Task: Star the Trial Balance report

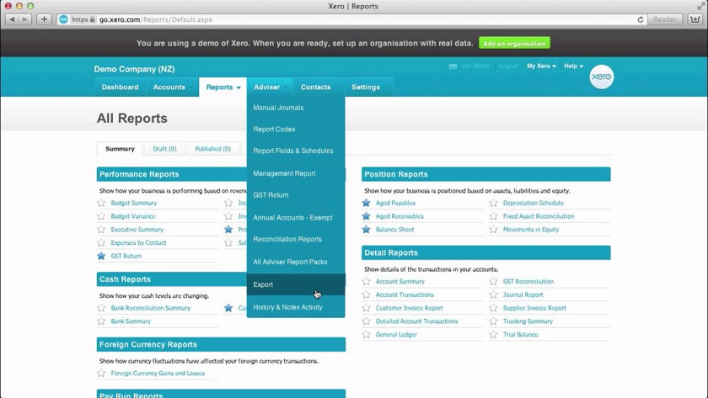Action: point(494,334)
